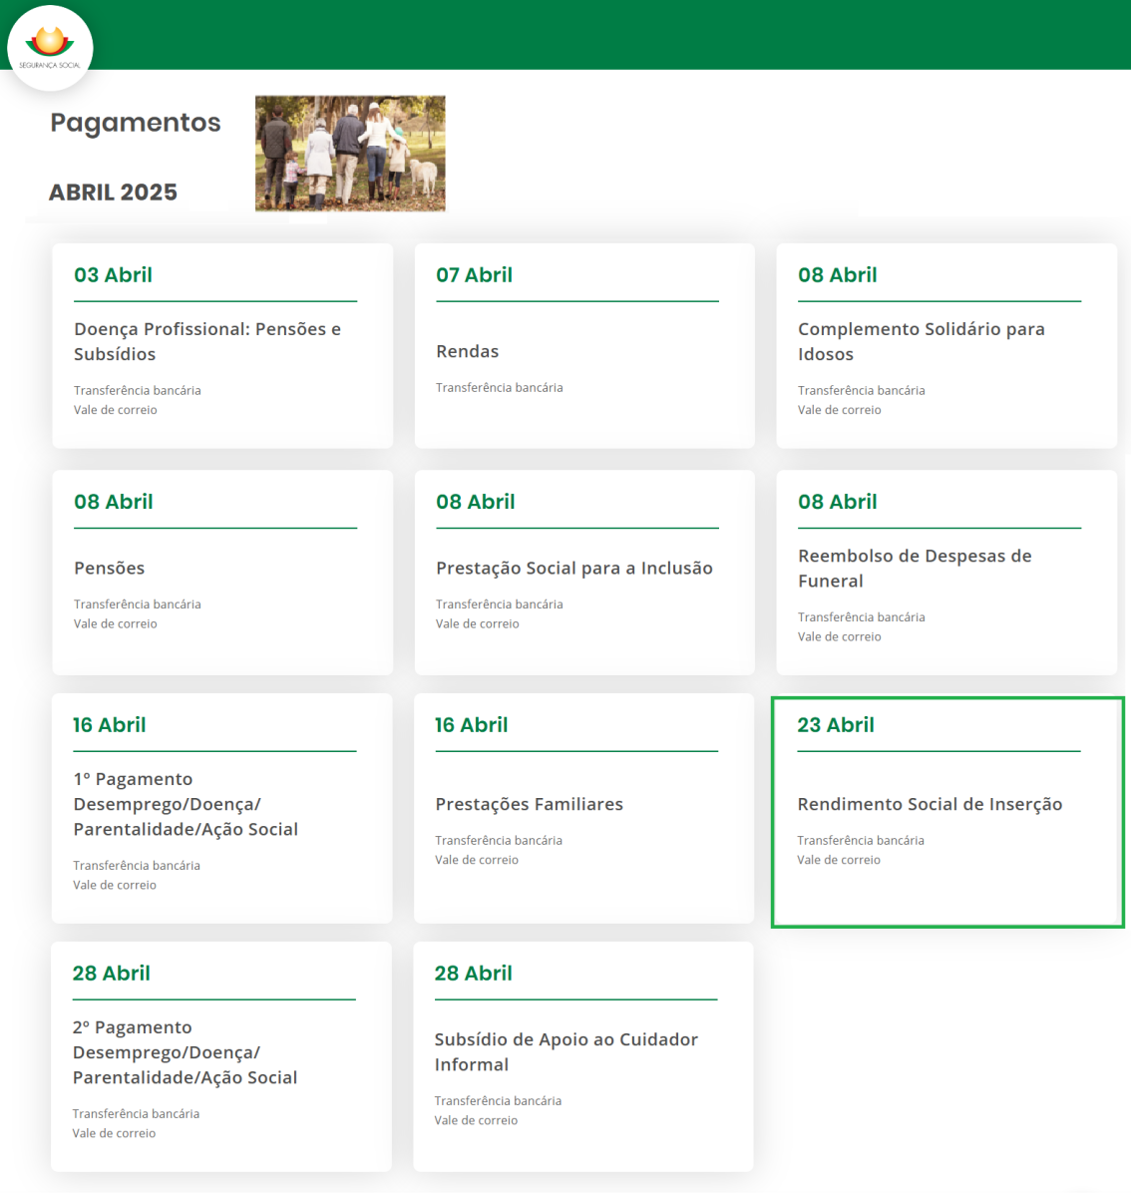Open 2º Pagamento Desemprego/Doença card

point(221,1056)
